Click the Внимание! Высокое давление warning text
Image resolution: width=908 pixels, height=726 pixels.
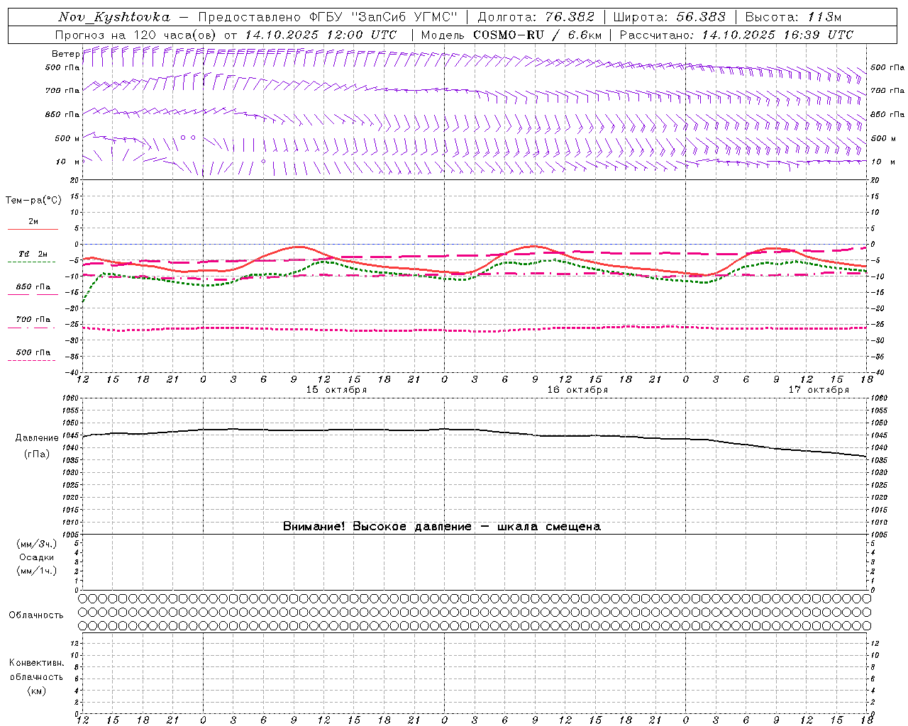pyautogui.click(x=441, y=527)
